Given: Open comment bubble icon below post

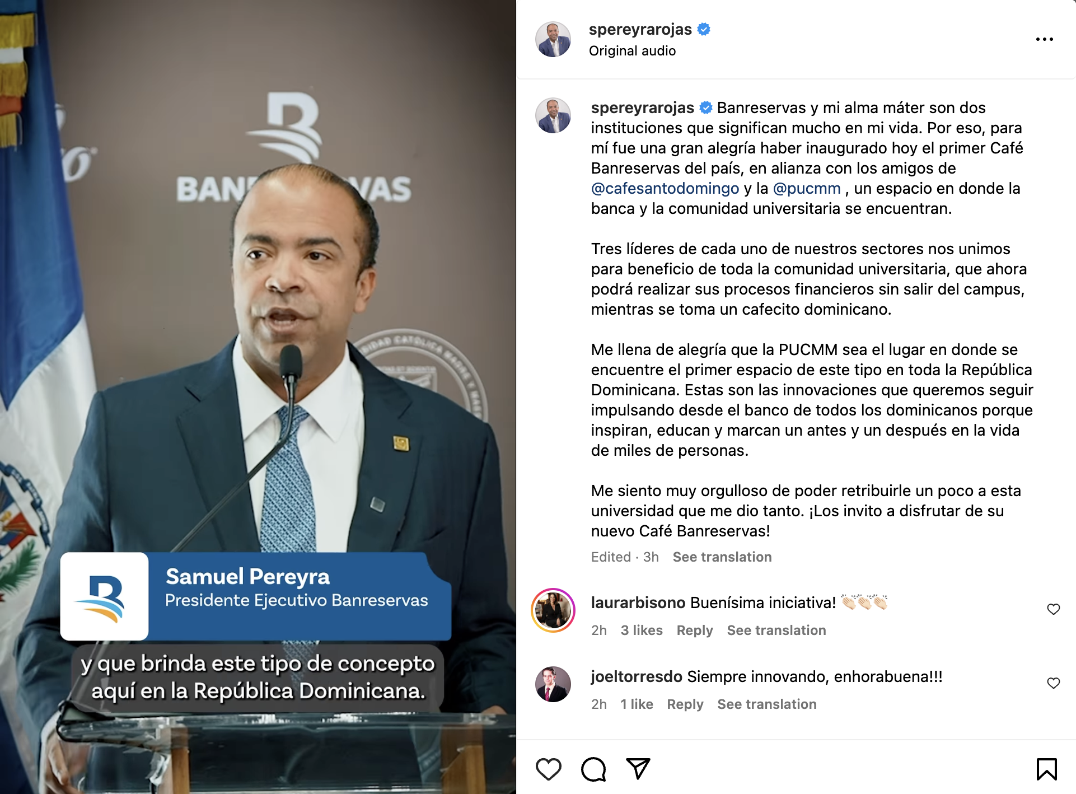Looking at the screenshot, I should (x=593, y=769).
